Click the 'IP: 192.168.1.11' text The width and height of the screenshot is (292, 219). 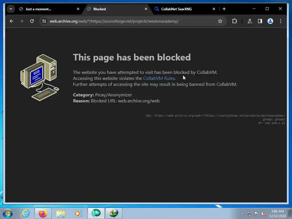pyautogui.click(x=271, y=123)
